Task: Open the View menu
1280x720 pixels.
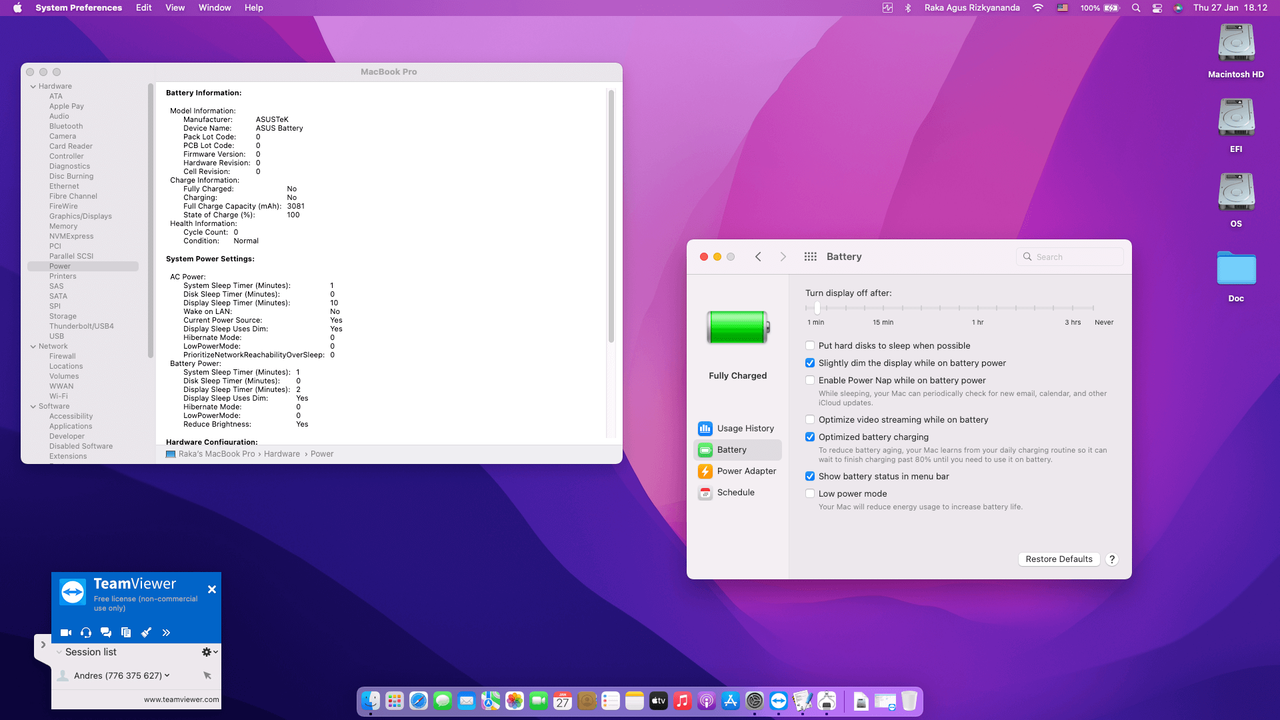Action: [x=175, y=8]
